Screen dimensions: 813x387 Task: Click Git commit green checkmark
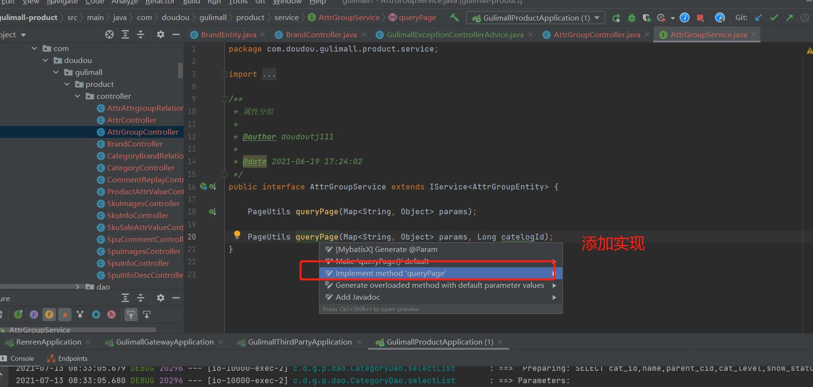point(774,18)
